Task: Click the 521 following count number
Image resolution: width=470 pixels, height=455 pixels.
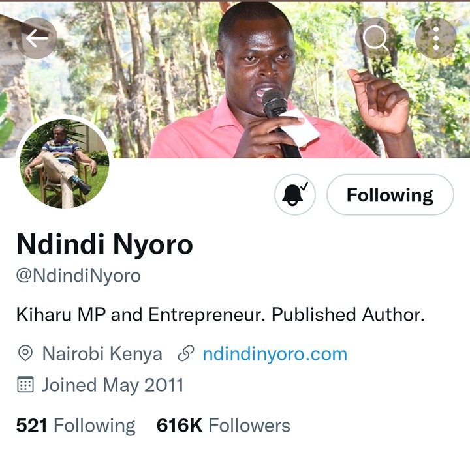Action: click(32, 426)
